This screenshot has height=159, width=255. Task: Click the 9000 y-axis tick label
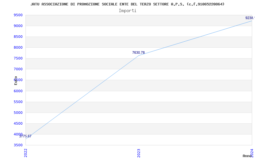(18, 26)
